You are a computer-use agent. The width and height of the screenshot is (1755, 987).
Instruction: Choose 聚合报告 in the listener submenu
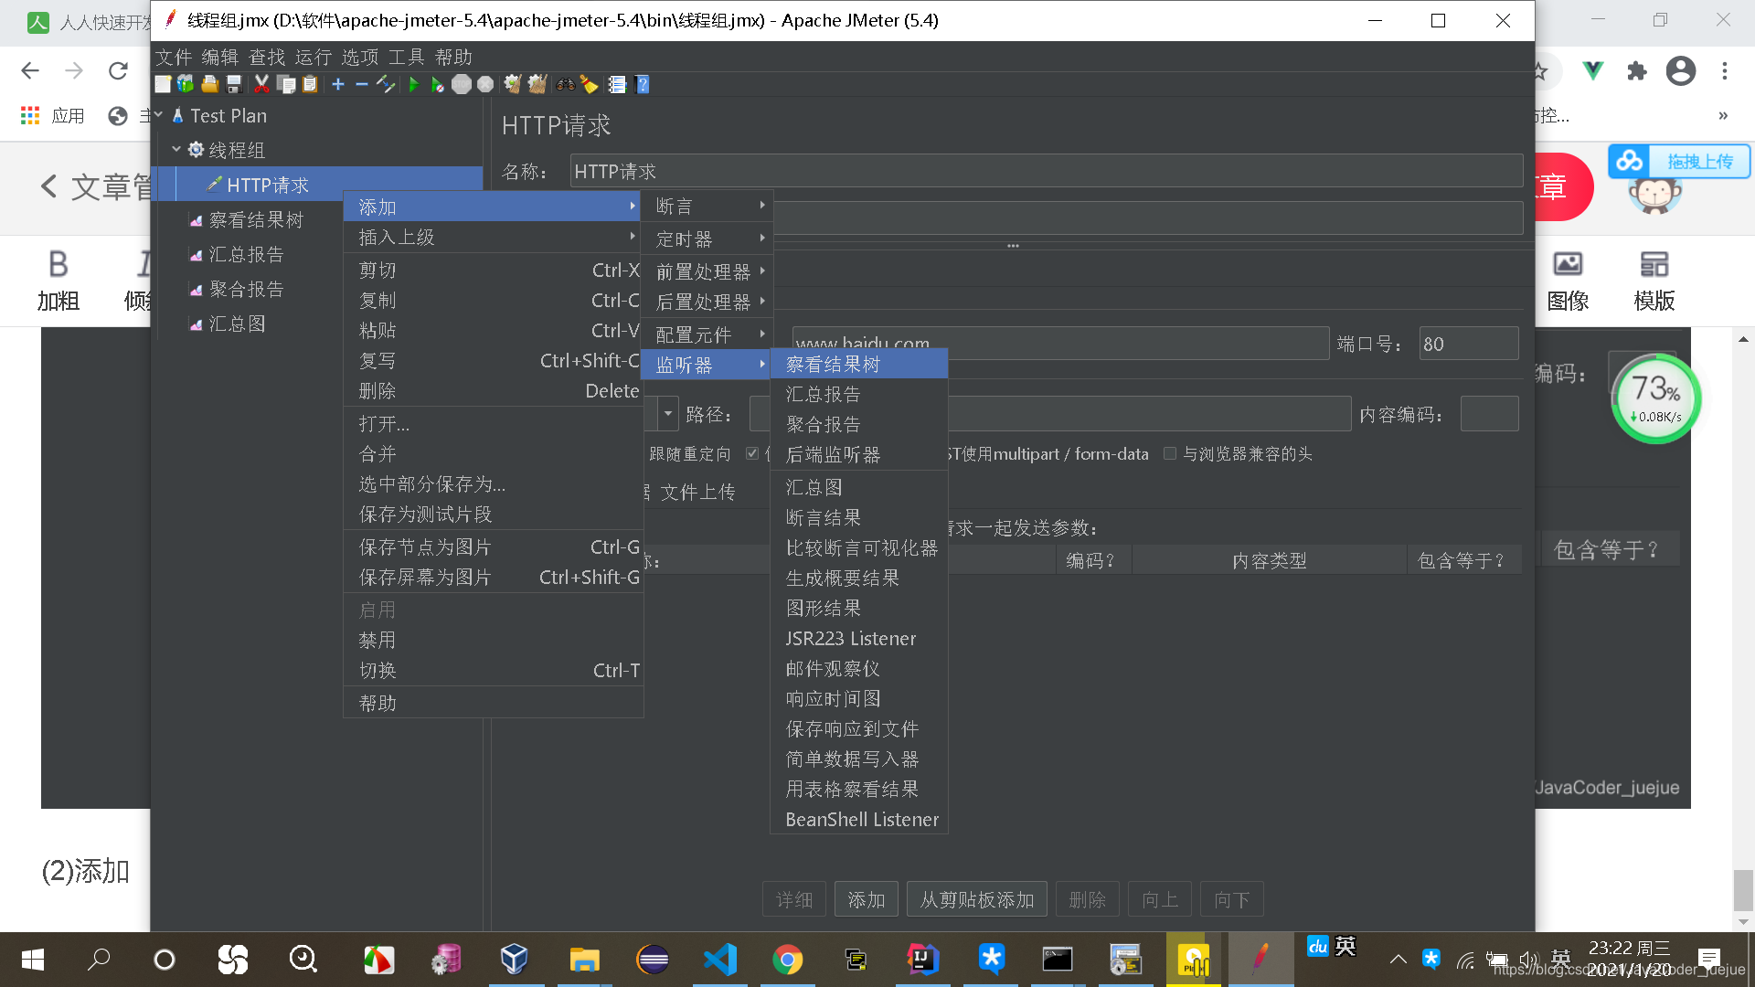[823, 424]
